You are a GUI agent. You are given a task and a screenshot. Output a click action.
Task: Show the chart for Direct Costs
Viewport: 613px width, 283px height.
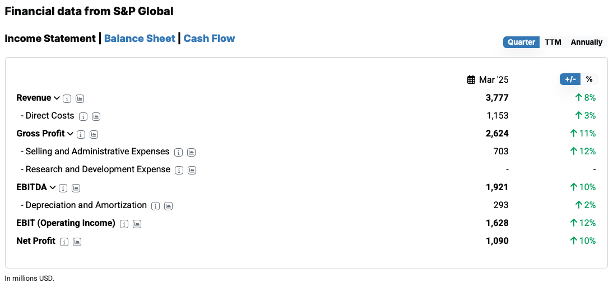coord(96,116)
